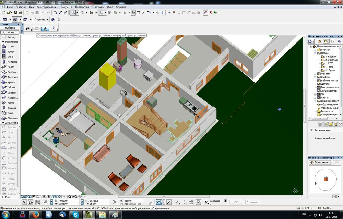Open Firefox from the Windows taskbar
343x219 pixels.
pos(35,215)
